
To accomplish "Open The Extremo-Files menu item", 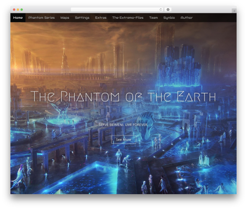I will point(127,18).
